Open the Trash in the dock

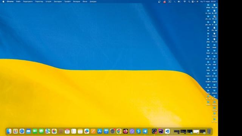click(x=209, y=131)
